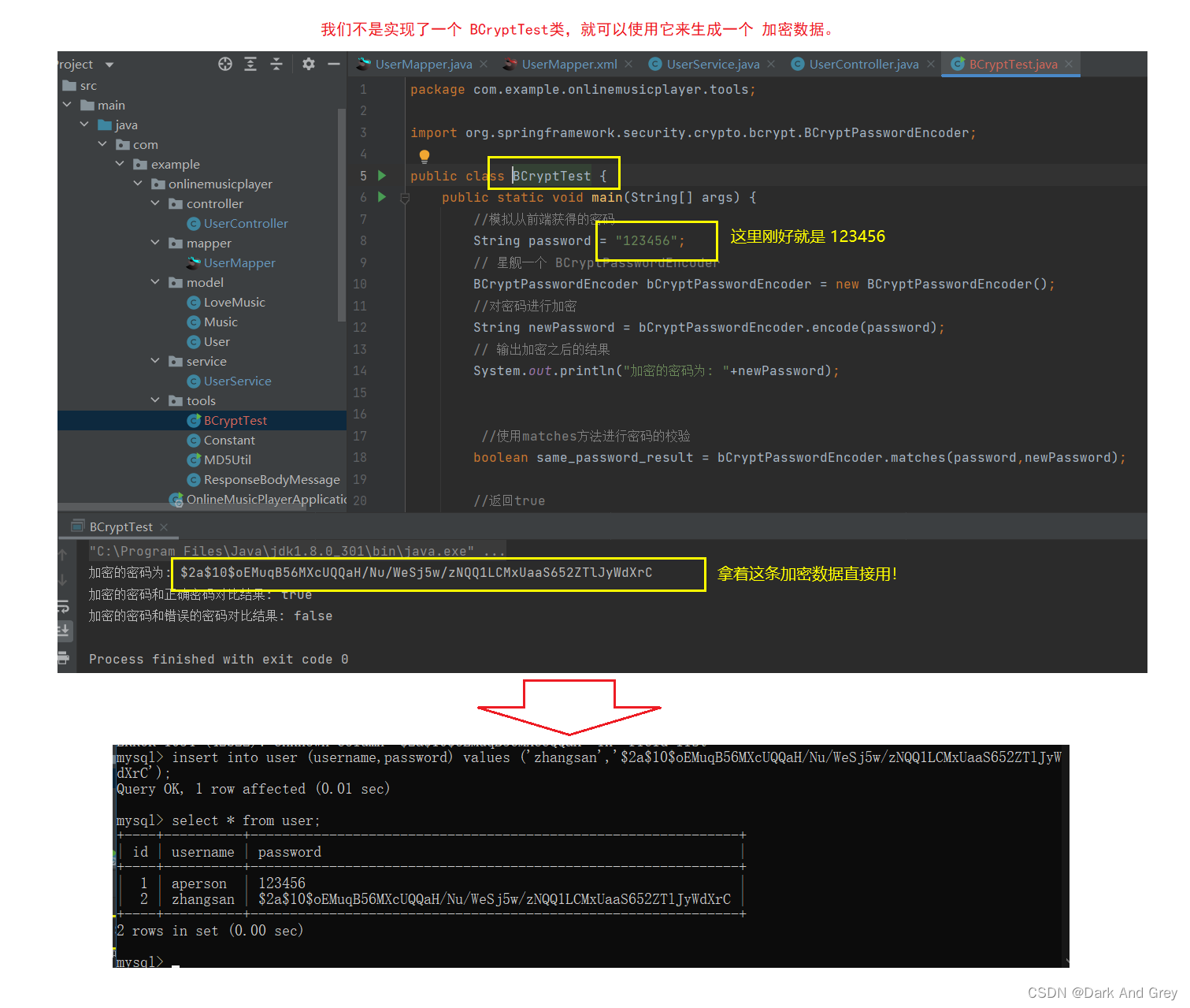Click the expand all icon in Project panel
Screen dimensions: 1190x1008
pos(250,64)
